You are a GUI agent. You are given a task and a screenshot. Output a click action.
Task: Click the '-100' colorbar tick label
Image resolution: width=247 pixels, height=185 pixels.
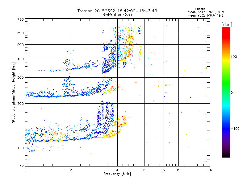click(x=235, y=129)
